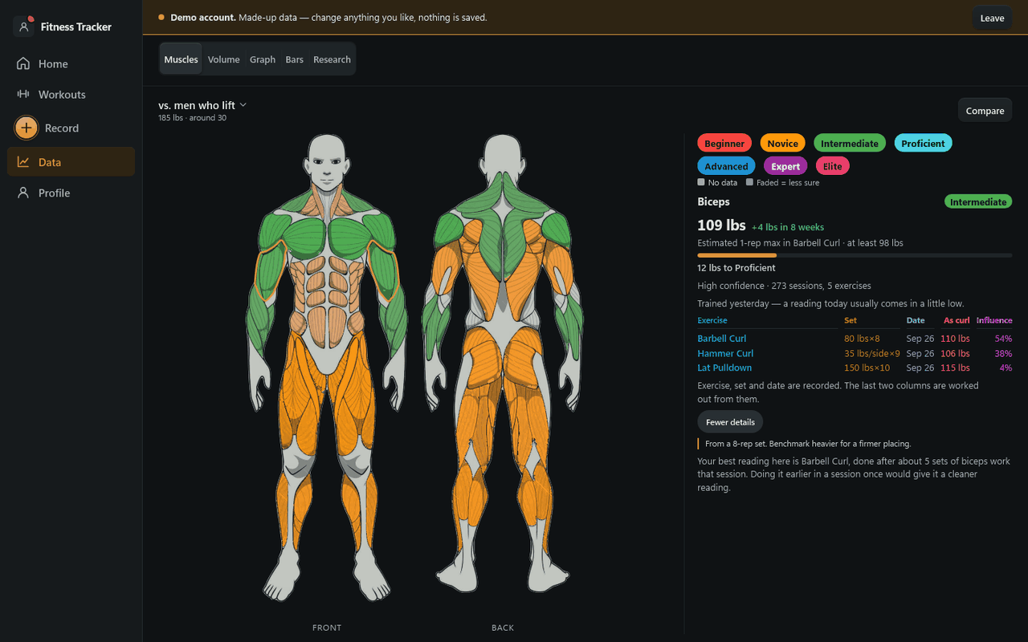Click the Proficient level legend chip

(x=923, y=144)
